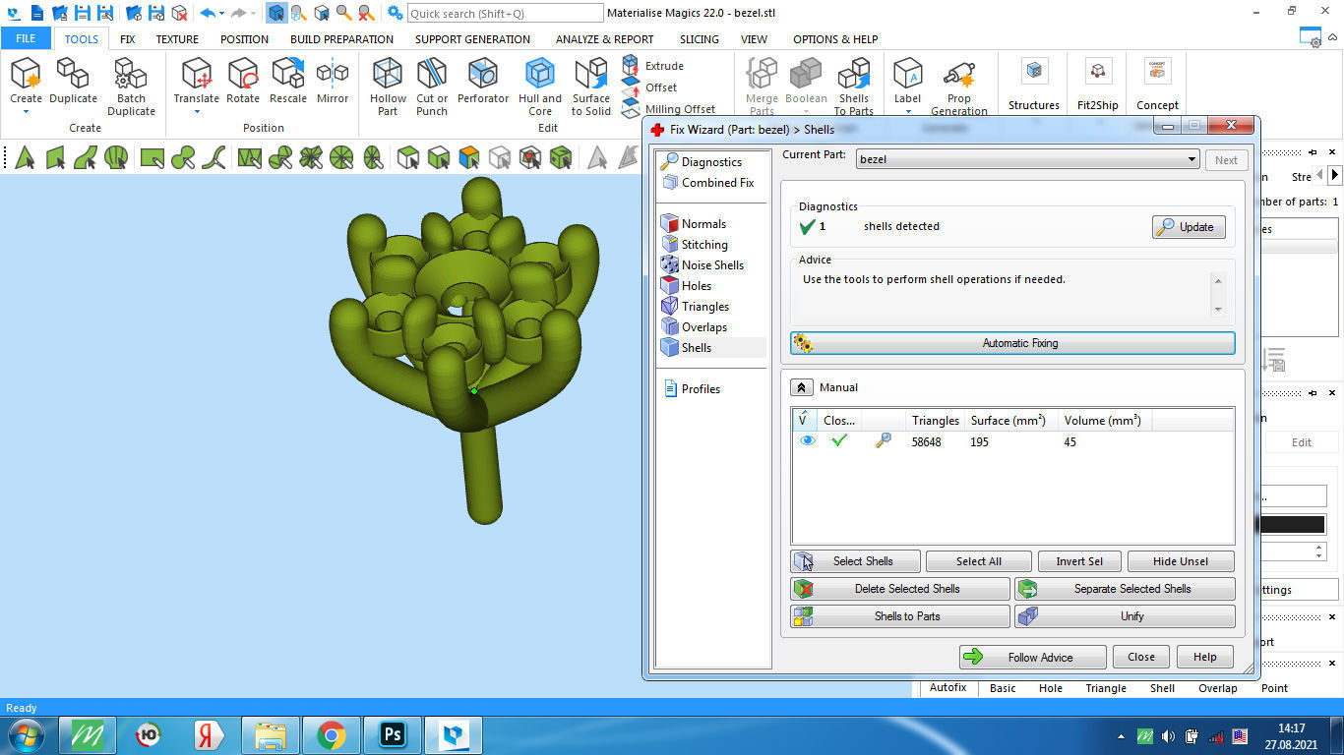Screen dimensions: 1344x755
Task: Click the Unify button
Action: [1125, 616]
